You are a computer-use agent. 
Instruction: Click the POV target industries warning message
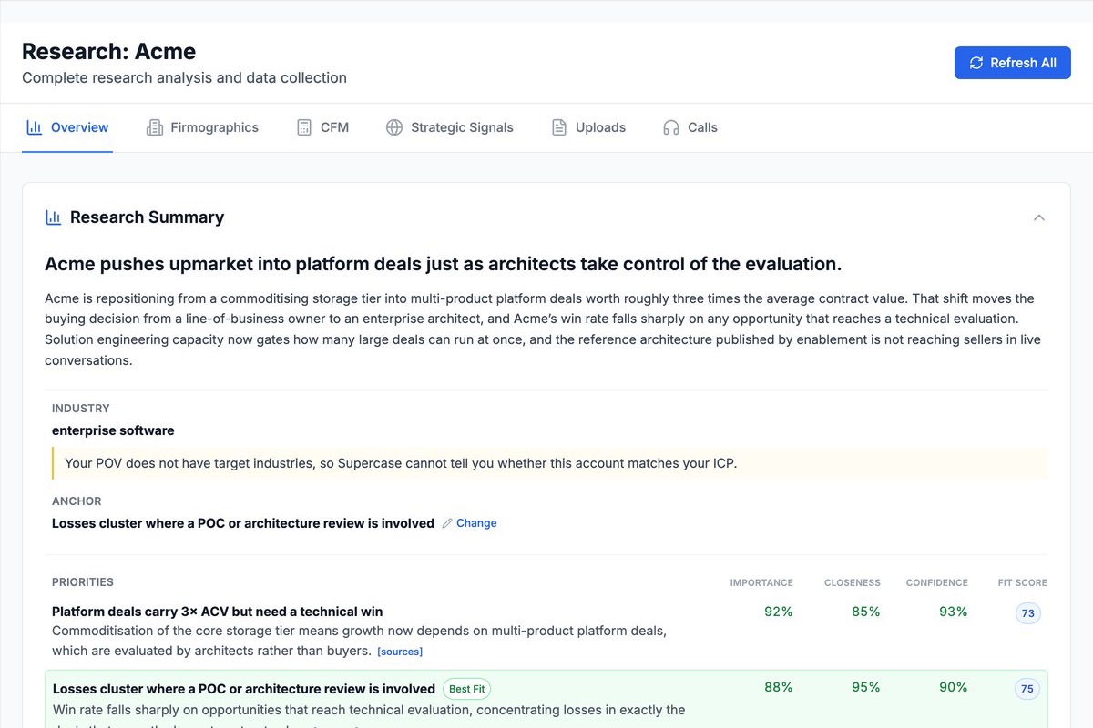(x=550, y=463)
